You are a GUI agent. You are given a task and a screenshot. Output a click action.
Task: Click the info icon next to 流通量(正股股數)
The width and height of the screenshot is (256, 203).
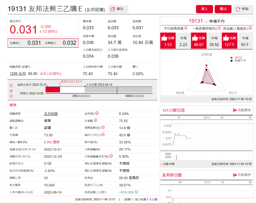tap(251, 28)
